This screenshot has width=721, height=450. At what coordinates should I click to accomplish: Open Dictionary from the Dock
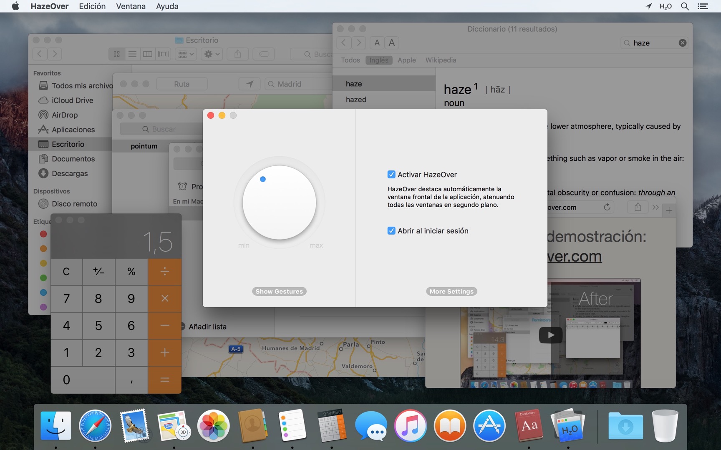[528, 426]
